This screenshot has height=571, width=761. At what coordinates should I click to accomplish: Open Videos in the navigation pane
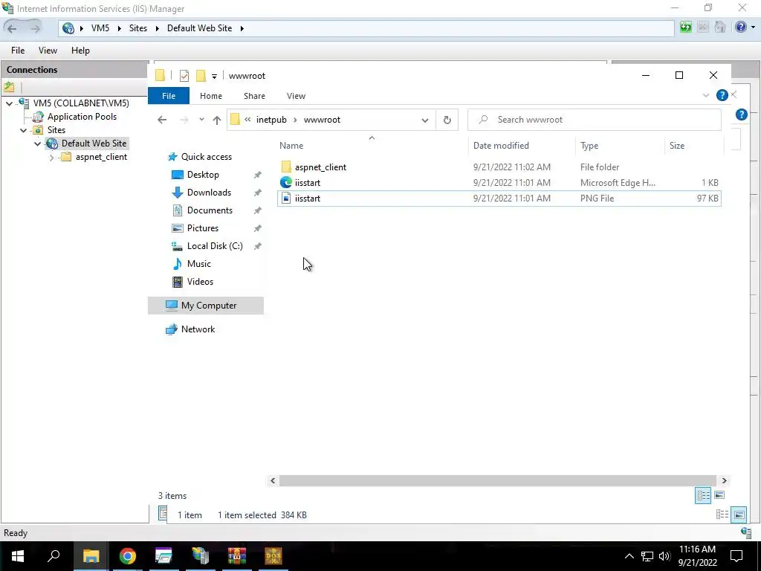200,282
